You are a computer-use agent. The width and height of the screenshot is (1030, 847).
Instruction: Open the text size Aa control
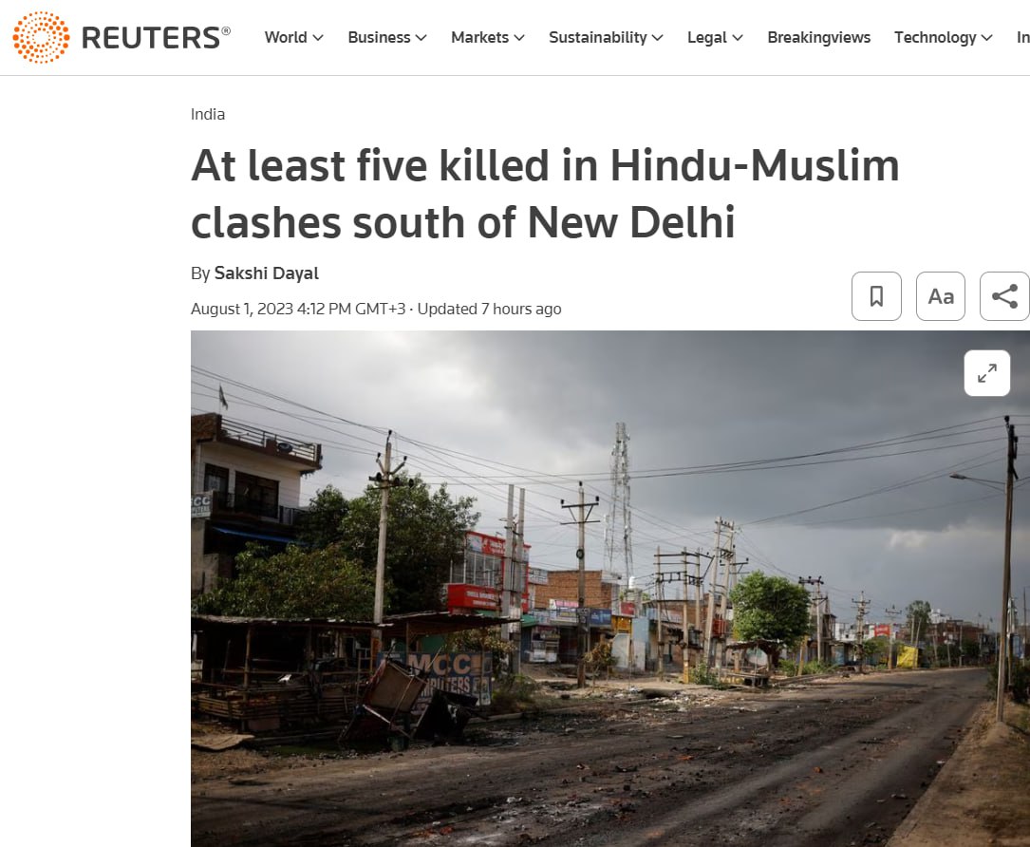pos(941,296)
